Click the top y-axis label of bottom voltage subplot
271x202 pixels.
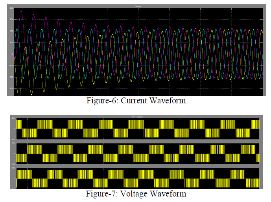coord(14,169)
